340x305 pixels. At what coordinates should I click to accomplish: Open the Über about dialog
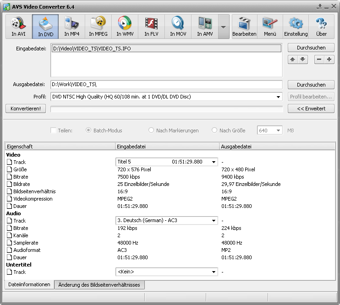point(321,27)
